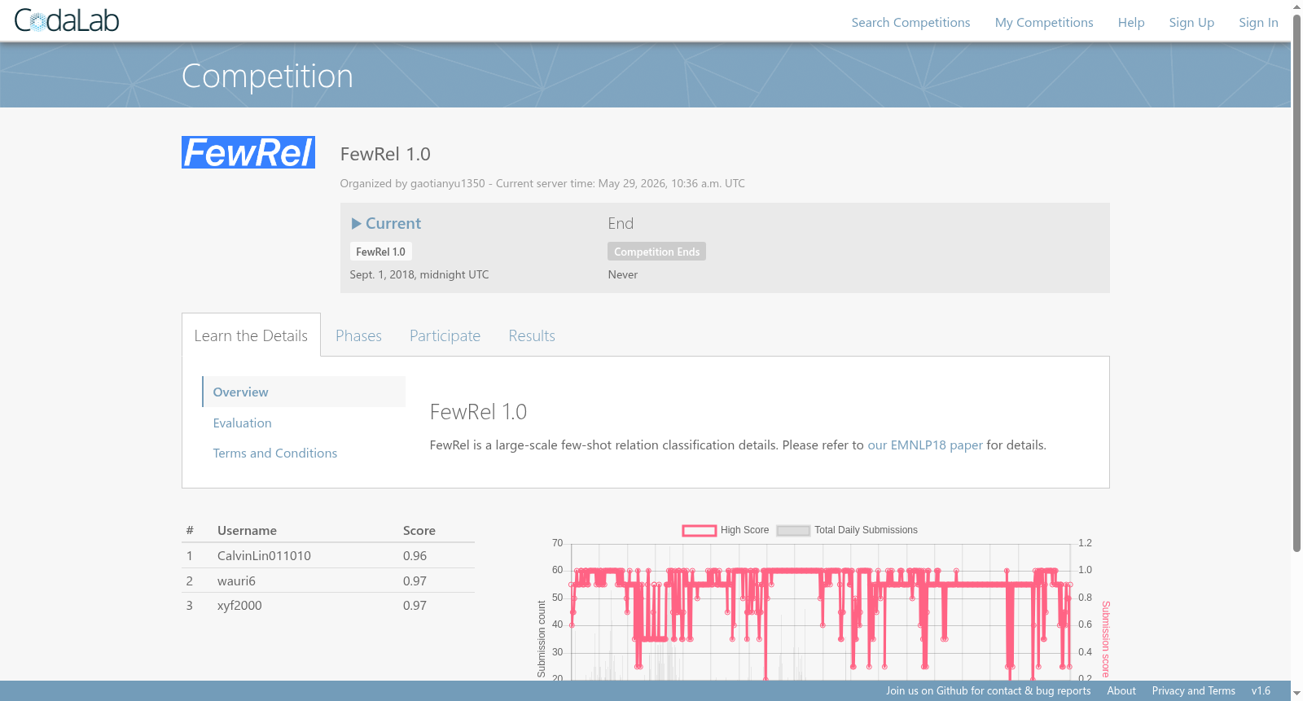
Task: Click Sign Up in the header
Action: [1191, 23]
